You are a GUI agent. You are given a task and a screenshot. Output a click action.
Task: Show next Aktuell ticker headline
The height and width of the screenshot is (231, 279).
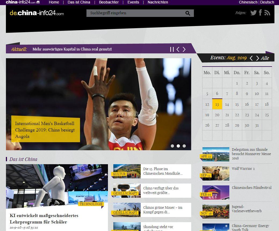tap(184, 49)
